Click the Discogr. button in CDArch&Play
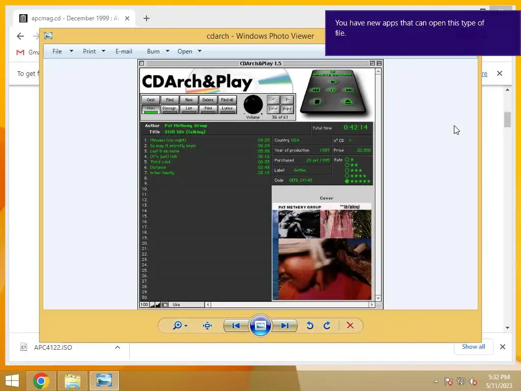Image resolution: width=521 pixels, height=391 pixels. click(x=169, y=109)
